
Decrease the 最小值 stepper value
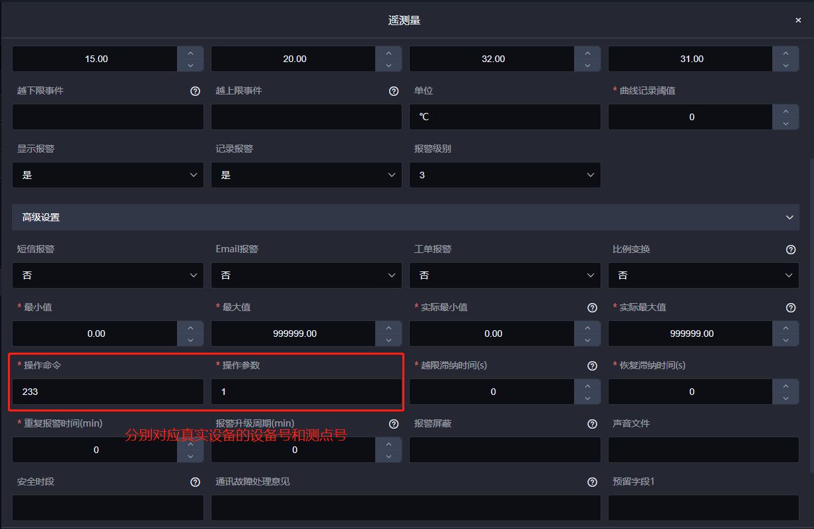[190, 340]
